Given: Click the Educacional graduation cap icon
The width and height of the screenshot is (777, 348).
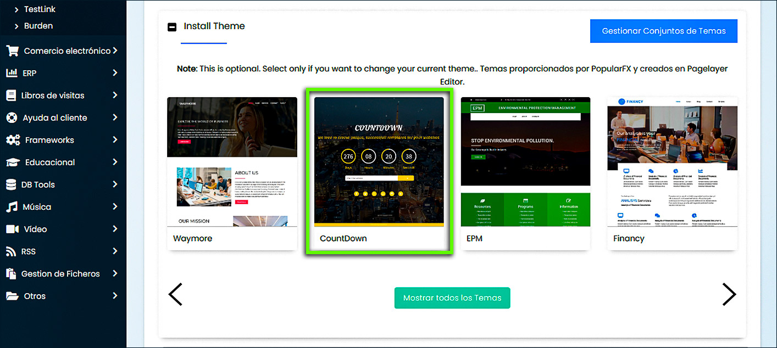Looking at the screenshot, I should 13,162.
